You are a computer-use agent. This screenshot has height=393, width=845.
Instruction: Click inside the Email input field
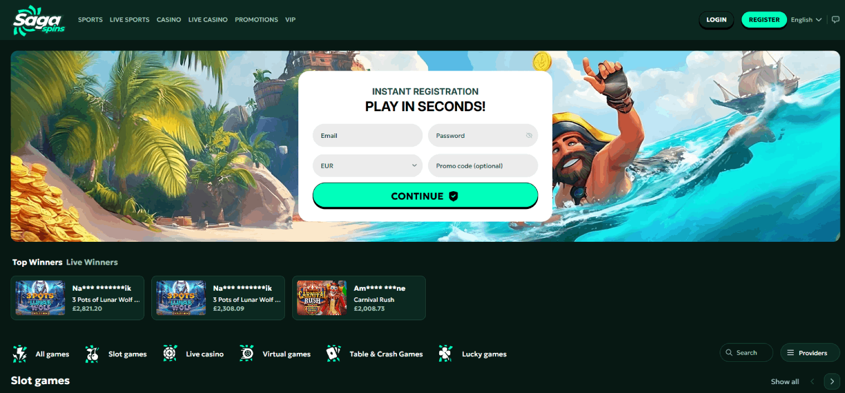point(367,135)
